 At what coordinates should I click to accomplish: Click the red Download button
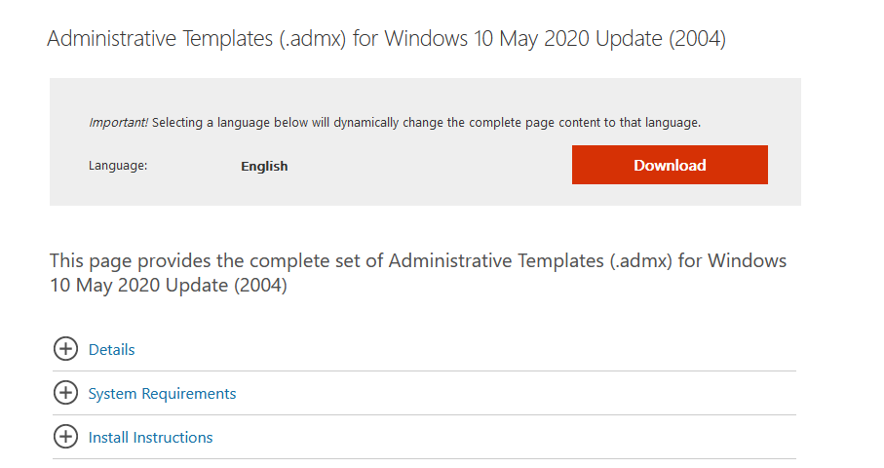coord(670,165)
